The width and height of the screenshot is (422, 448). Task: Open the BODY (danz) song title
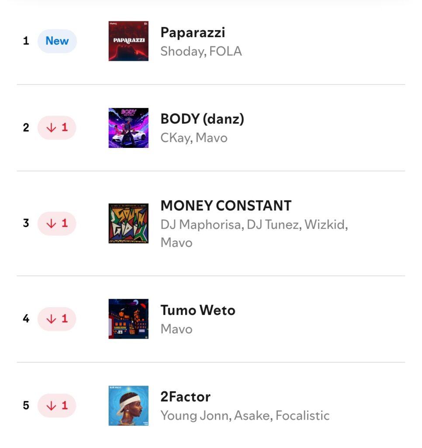coord(202,119)
